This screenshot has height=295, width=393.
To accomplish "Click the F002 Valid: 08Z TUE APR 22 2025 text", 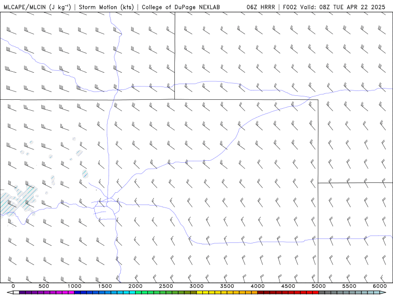I will tap(334, 7).
